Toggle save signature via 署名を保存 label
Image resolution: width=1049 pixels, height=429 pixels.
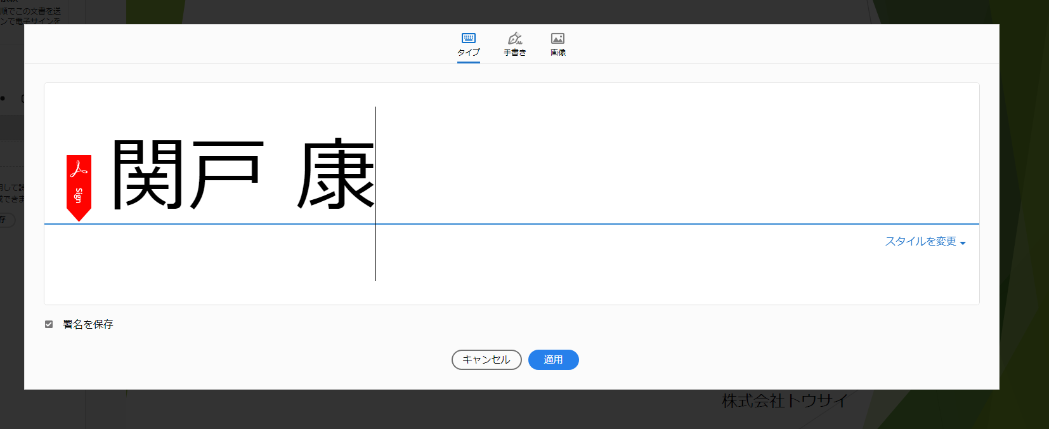[x=88, y=324]
